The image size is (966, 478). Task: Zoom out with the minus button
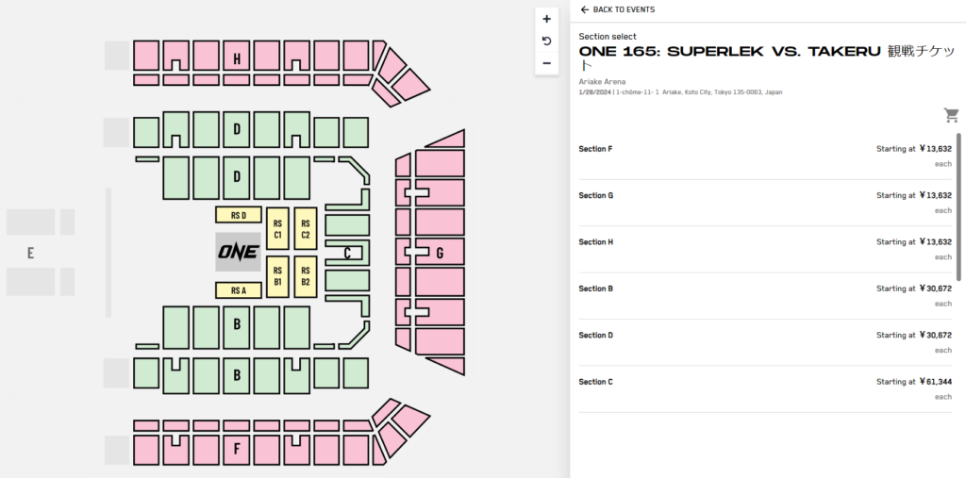(546, 63)
